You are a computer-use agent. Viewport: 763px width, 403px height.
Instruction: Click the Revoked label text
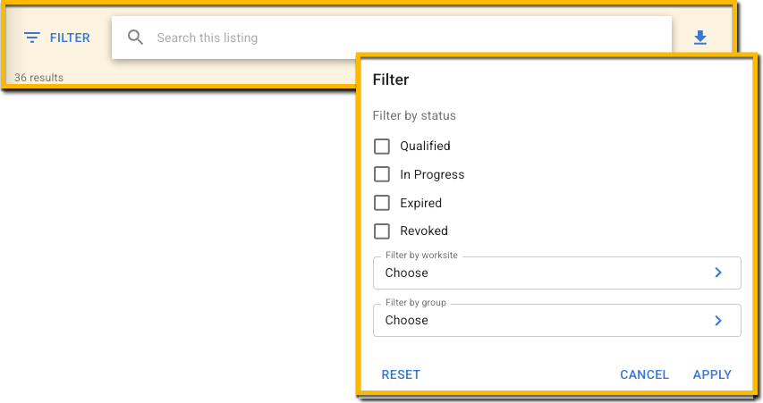(424, 231)
